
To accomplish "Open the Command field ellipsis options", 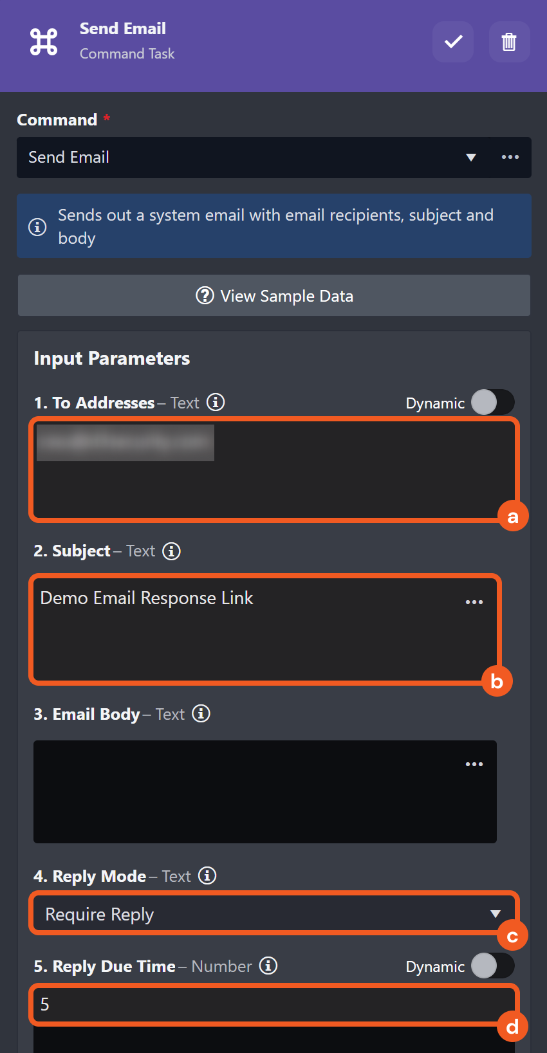I will (510, 158).
